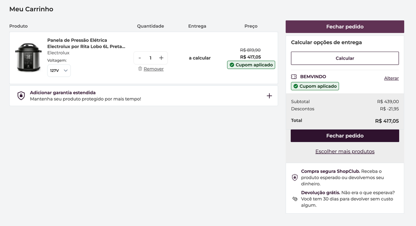
Task: Click the quantity value 1 field
Action: point(150,58)
